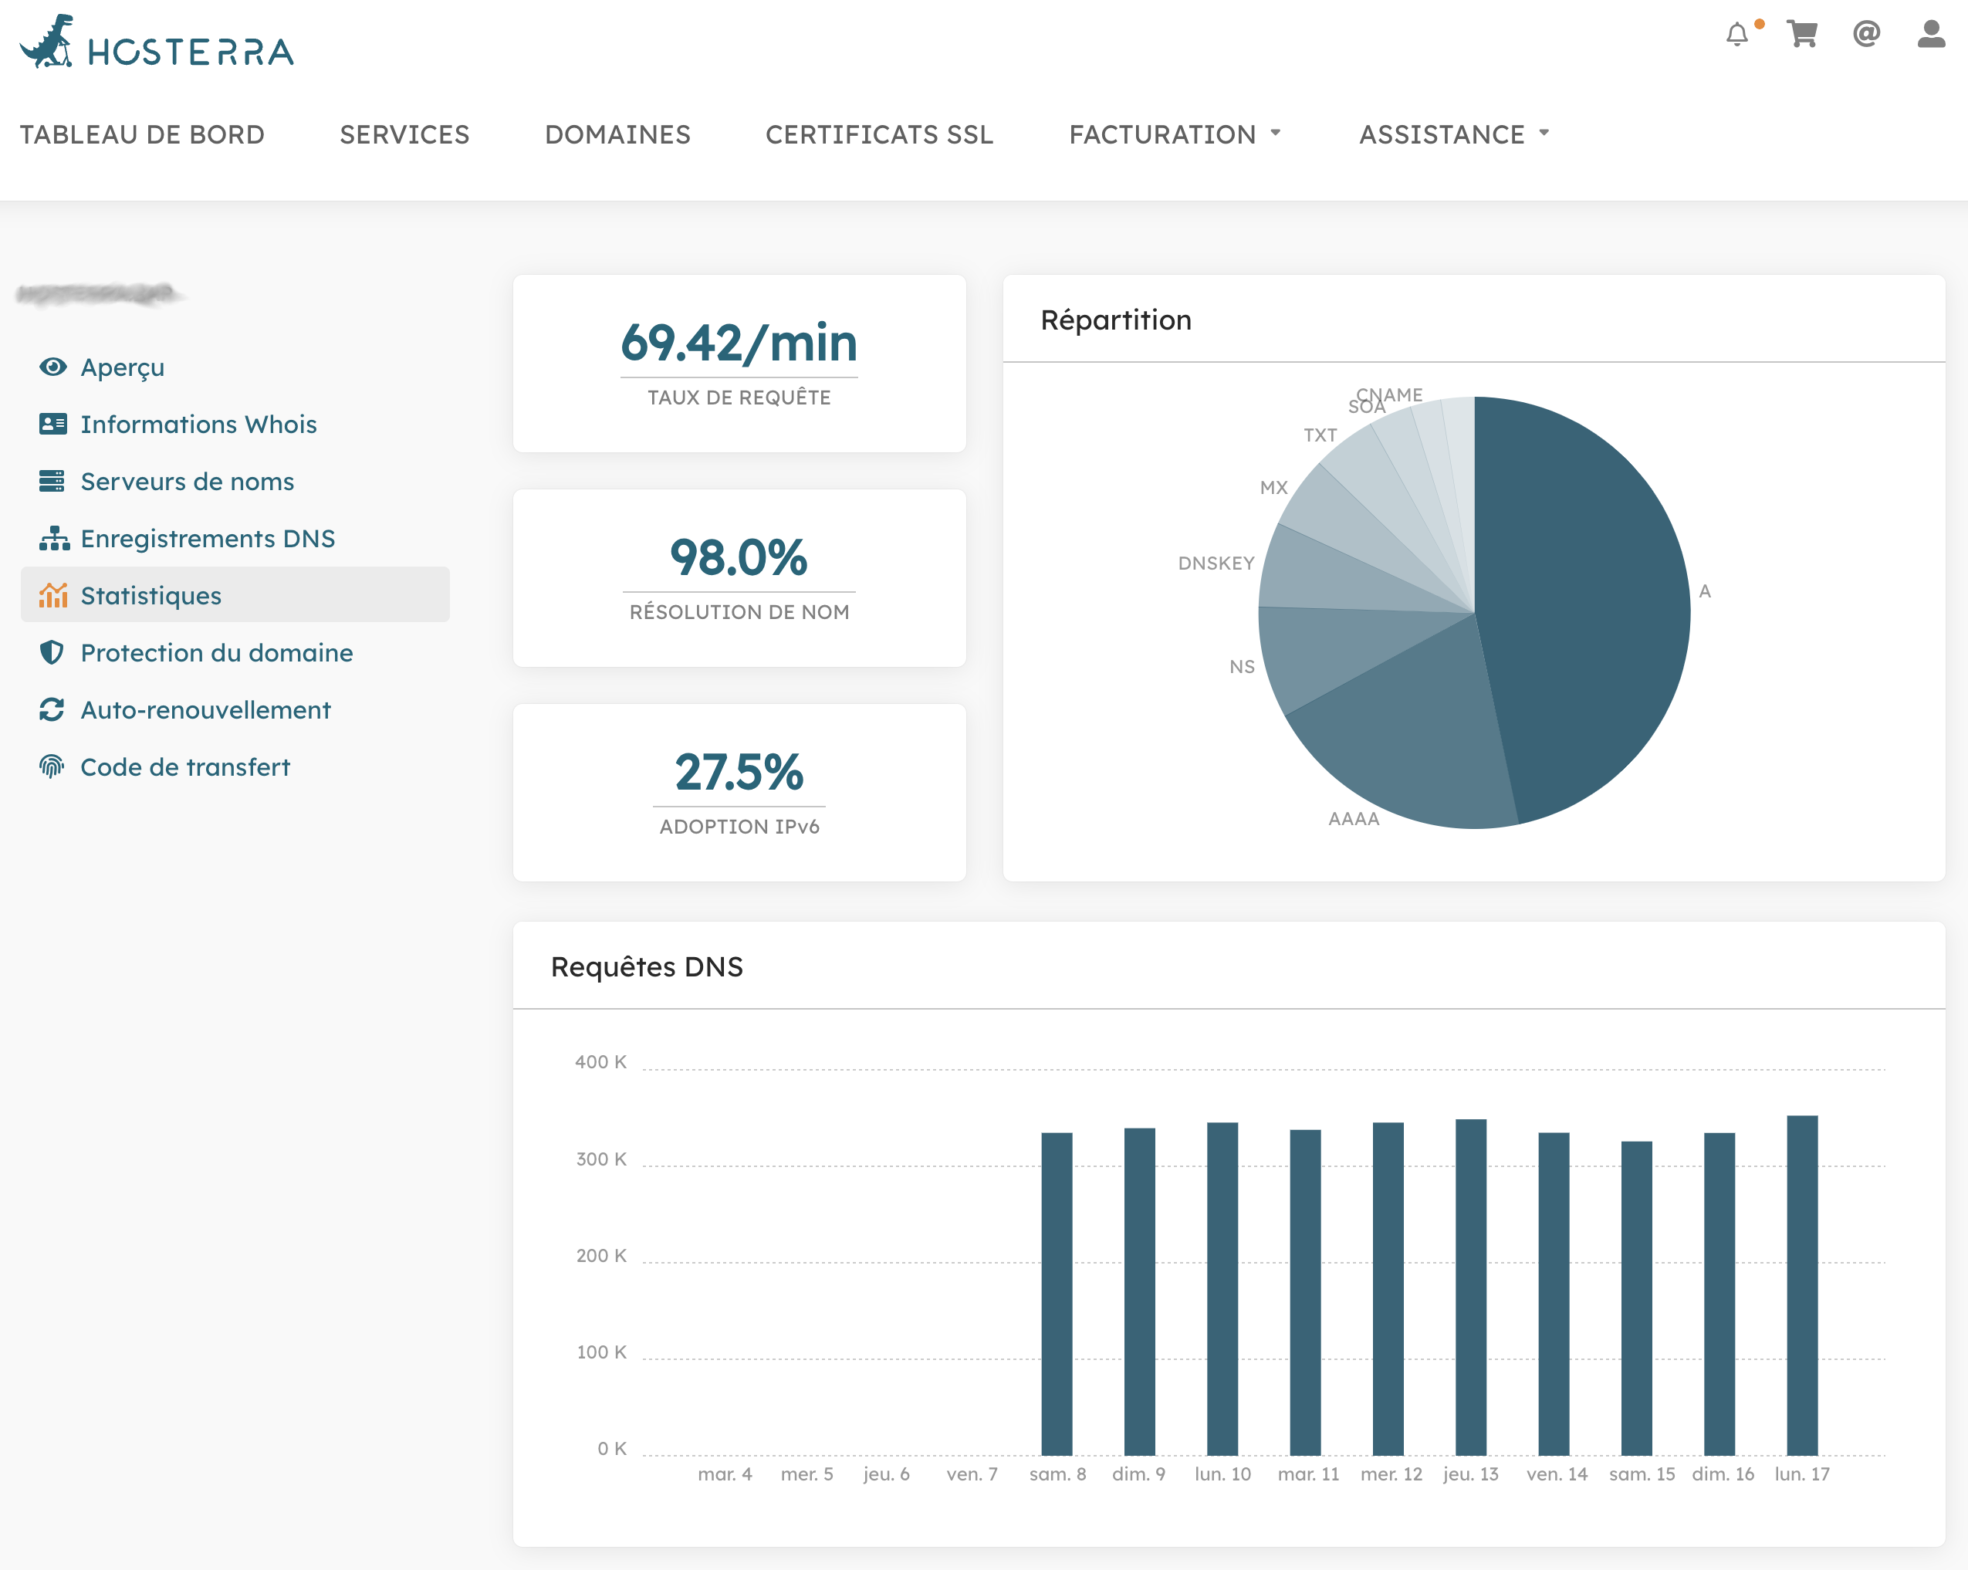Click the Répartition panel title
The height and width of the screenshot is (1570, 1968).
[1115, 320]
